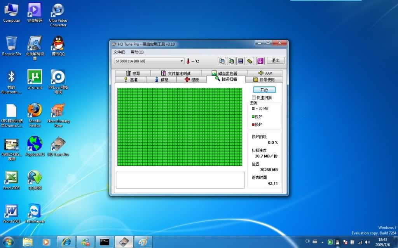Click the purple down-arrow toolbar icon
398x248 pixels.
point(260,61)
